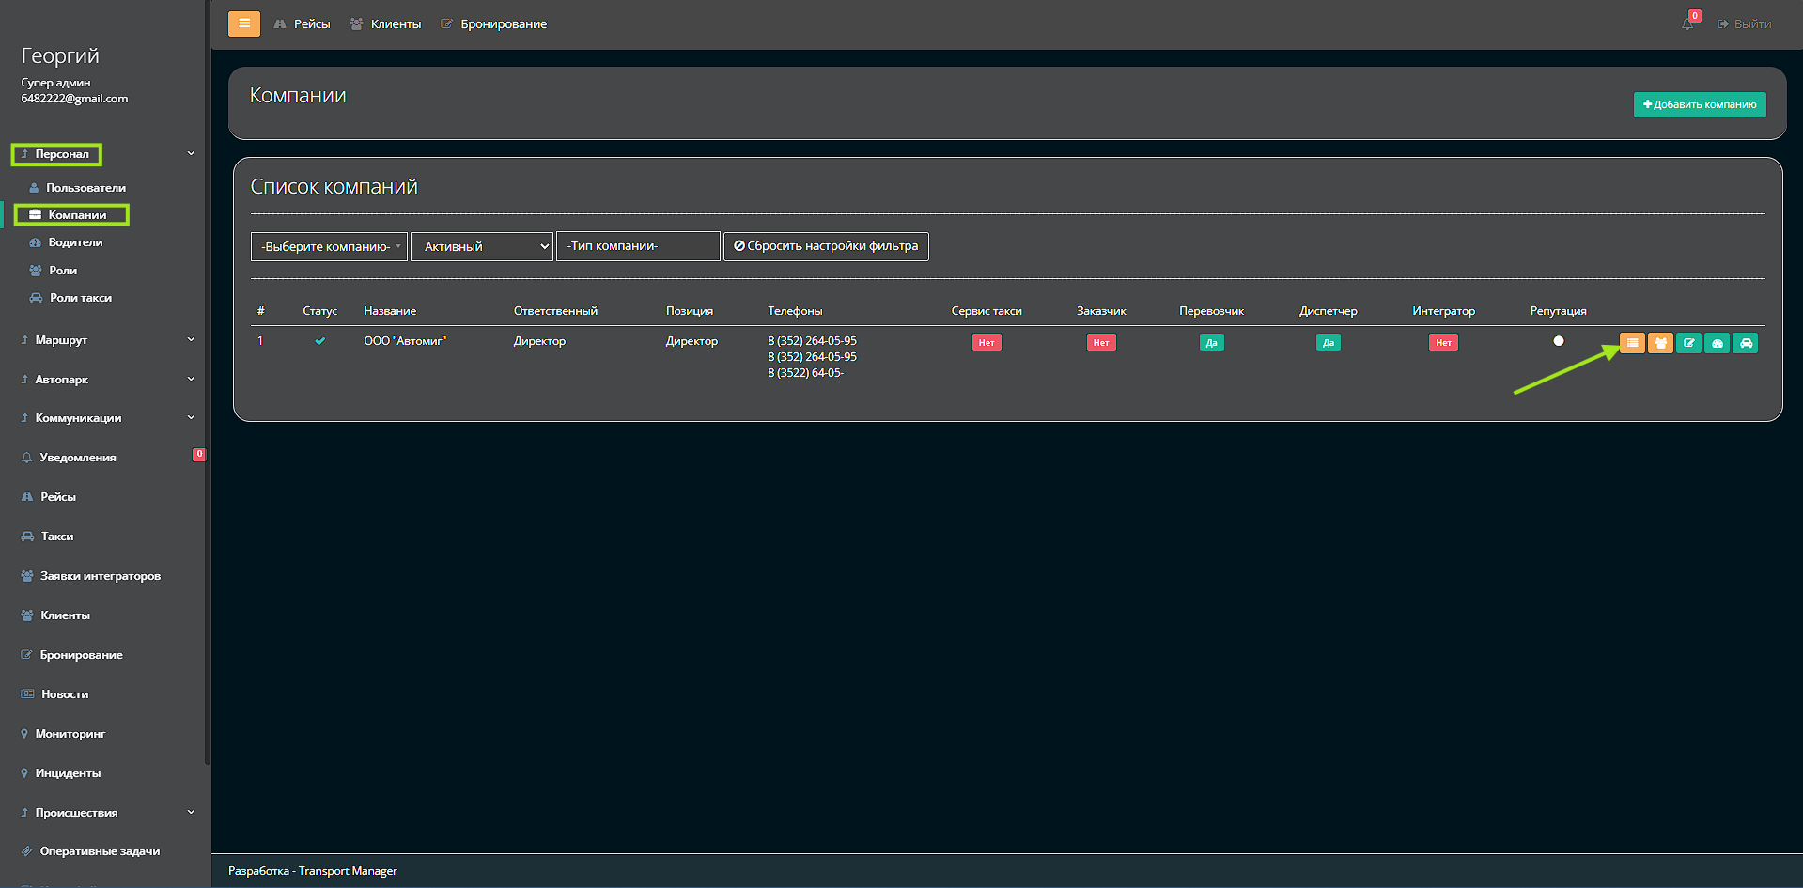The image size is (1803, 888).
Task: Open the users group icon for ООО "Автомиг"
Action: 1660,343
